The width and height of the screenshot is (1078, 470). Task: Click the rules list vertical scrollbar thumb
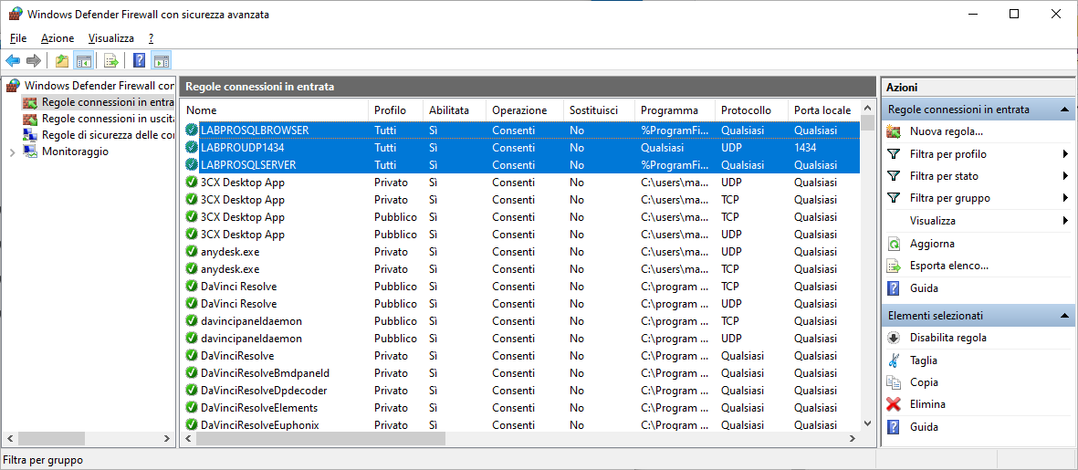[867, 124]
